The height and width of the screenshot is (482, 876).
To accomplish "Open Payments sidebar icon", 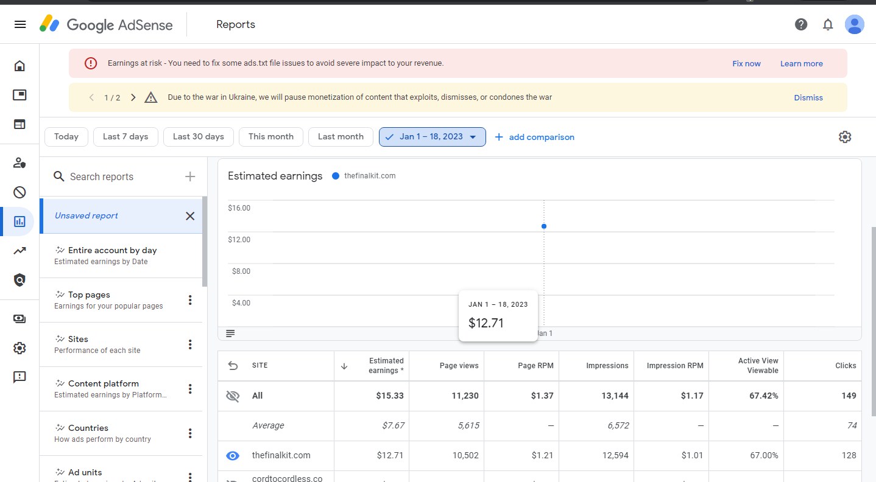I will 19,319.
